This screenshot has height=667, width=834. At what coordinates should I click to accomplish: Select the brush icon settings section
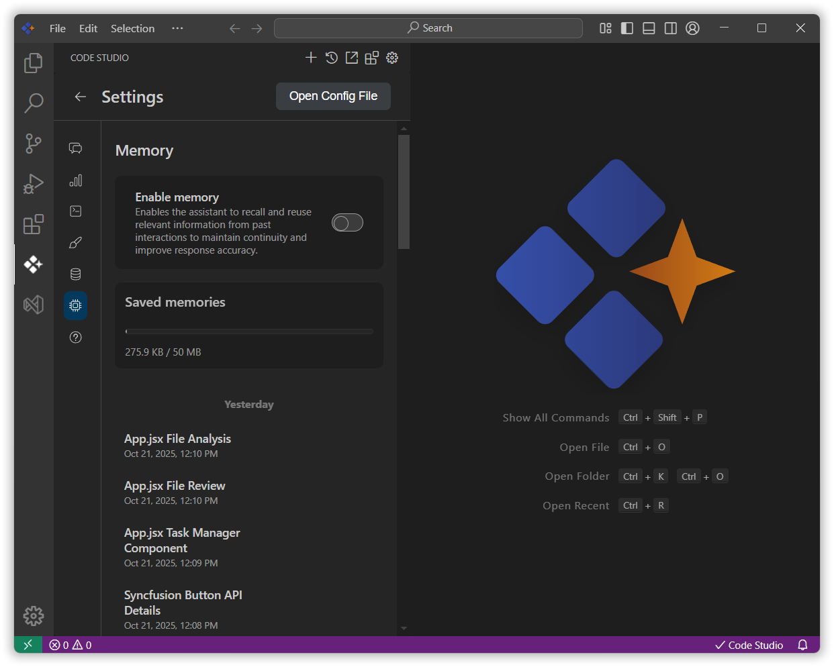pos(76,242)
